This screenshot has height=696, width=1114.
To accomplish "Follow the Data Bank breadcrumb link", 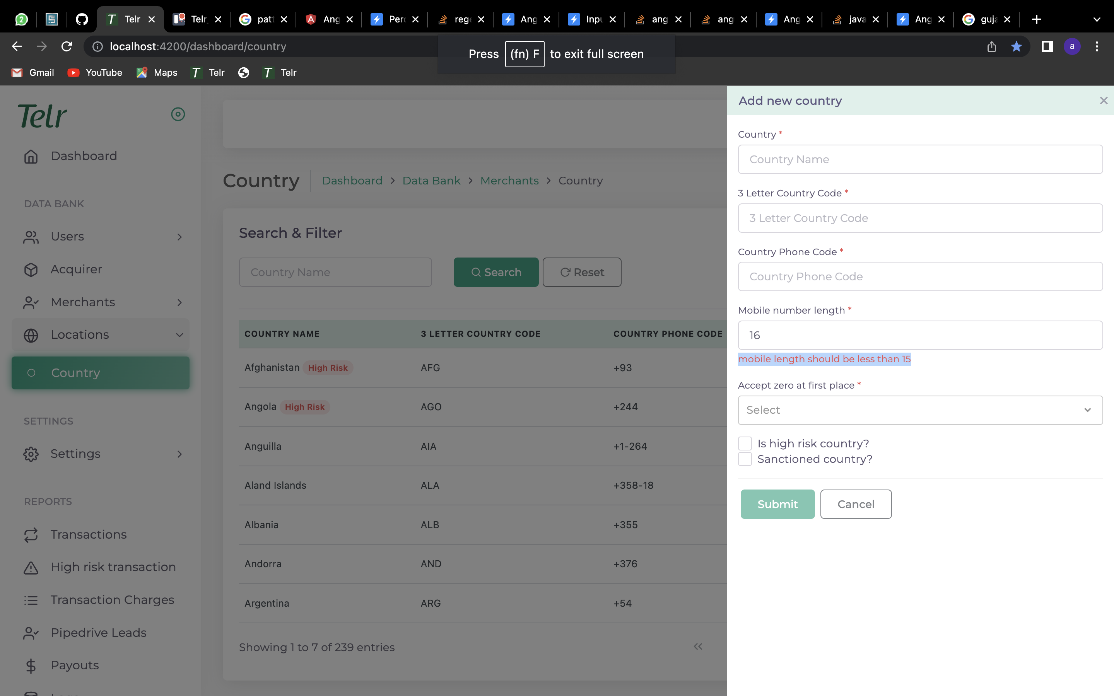I will click(x=431, y=181).
